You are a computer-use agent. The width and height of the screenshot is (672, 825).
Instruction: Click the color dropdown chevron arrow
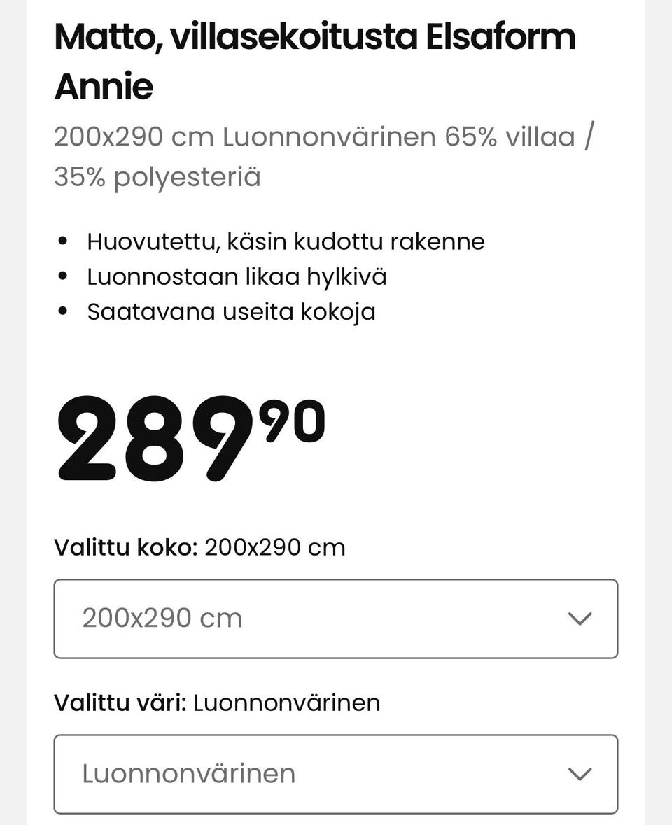click(x=580, y=774)
